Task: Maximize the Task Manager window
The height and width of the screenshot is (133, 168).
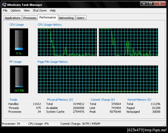Action: (151, 4)
